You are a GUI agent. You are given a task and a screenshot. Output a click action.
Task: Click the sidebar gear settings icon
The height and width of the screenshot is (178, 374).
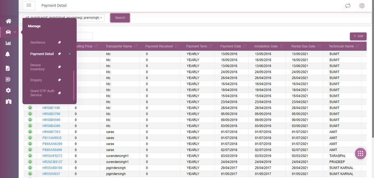click(8, 90)
